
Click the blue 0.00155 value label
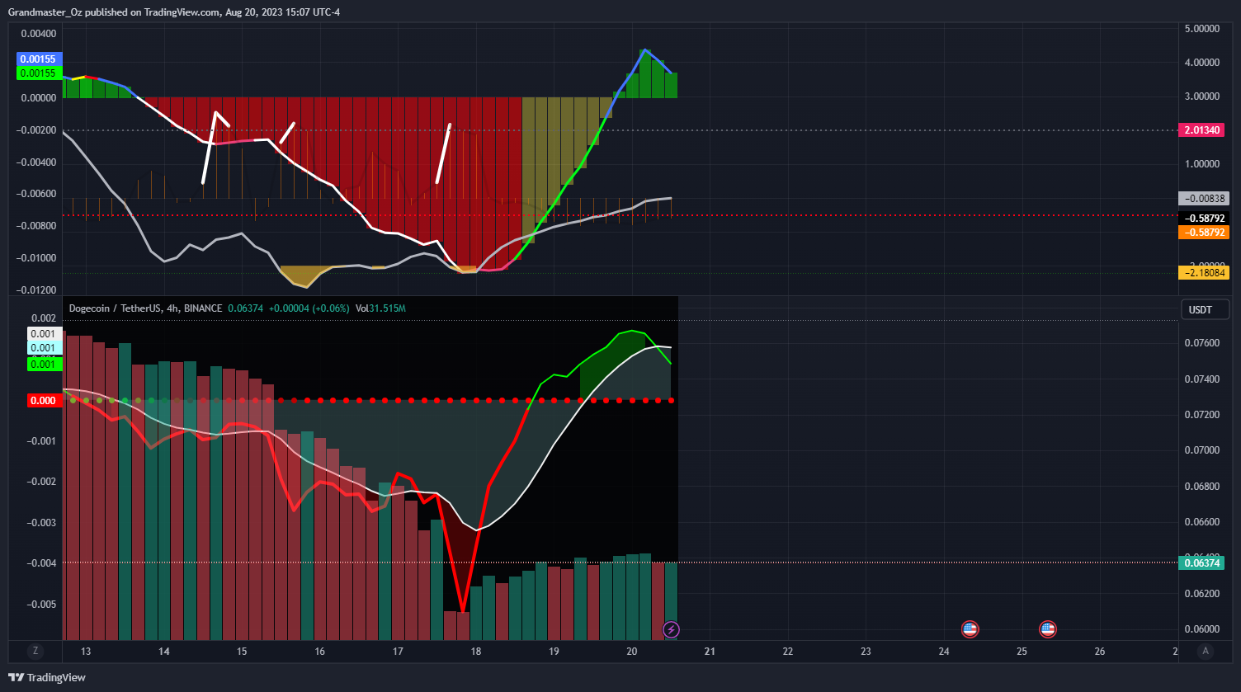pos(39,59)
